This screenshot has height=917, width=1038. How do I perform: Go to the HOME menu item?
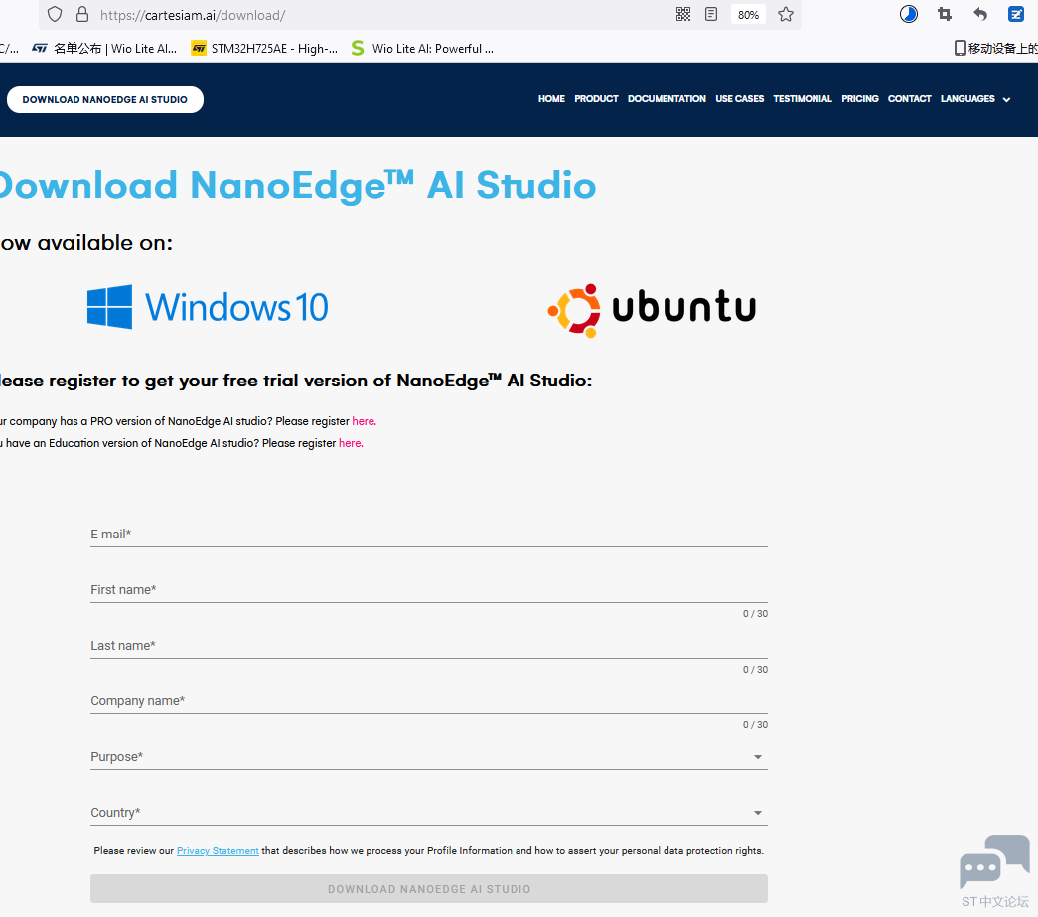551,99
